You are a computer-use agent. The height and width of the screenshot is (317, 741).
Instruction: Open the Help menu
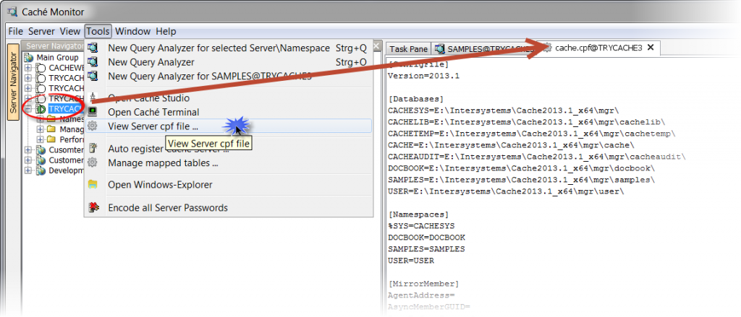[166, 32]
